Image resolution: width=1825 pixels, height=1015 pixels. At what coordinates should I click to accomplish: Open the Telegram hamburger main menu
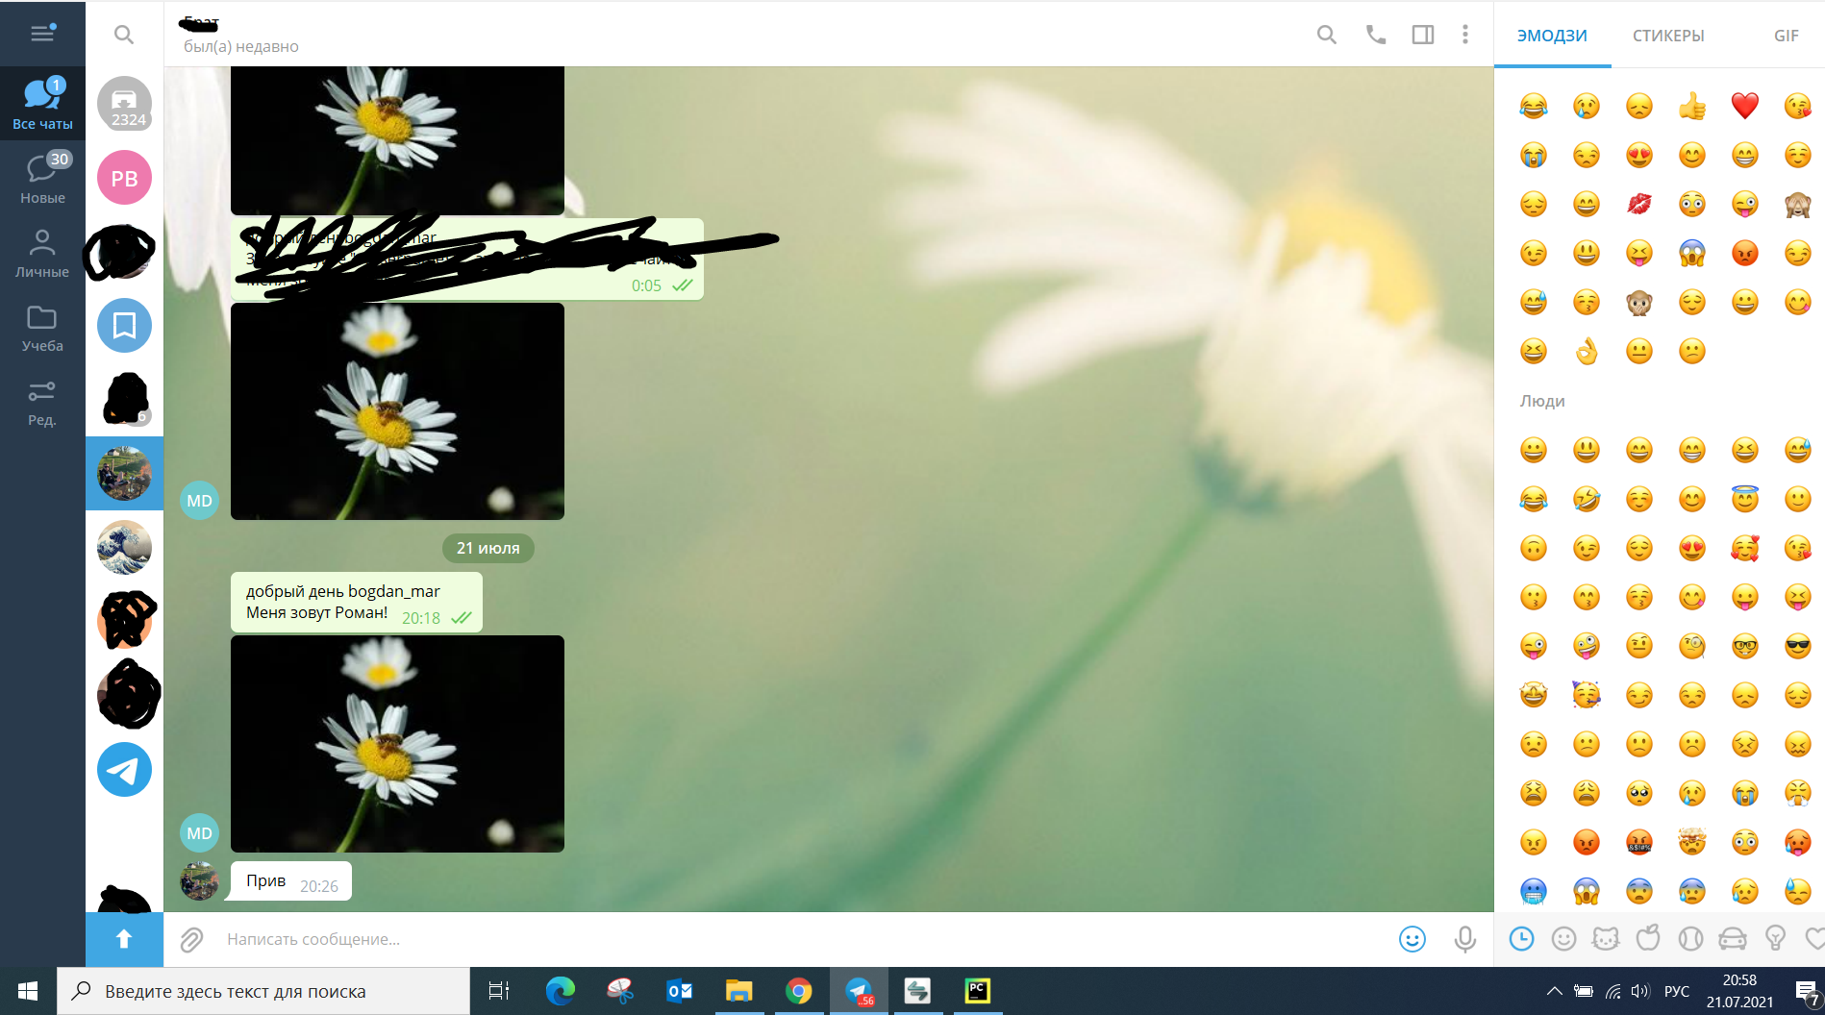tap(42, 34)
